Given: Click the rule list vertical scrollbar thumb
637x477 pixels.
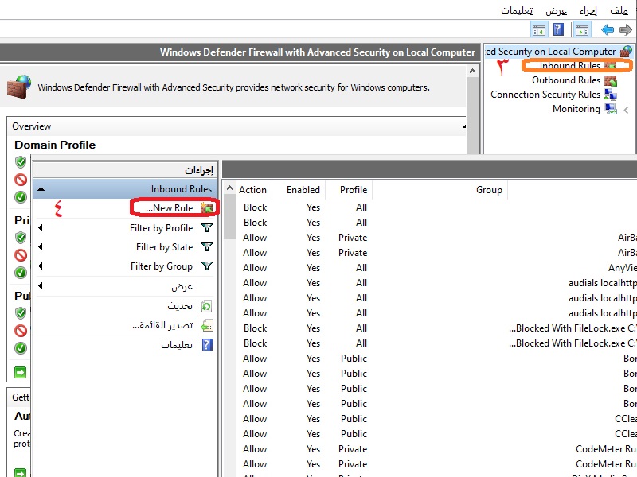Looking at the screenshot, I should click(229, 216).
